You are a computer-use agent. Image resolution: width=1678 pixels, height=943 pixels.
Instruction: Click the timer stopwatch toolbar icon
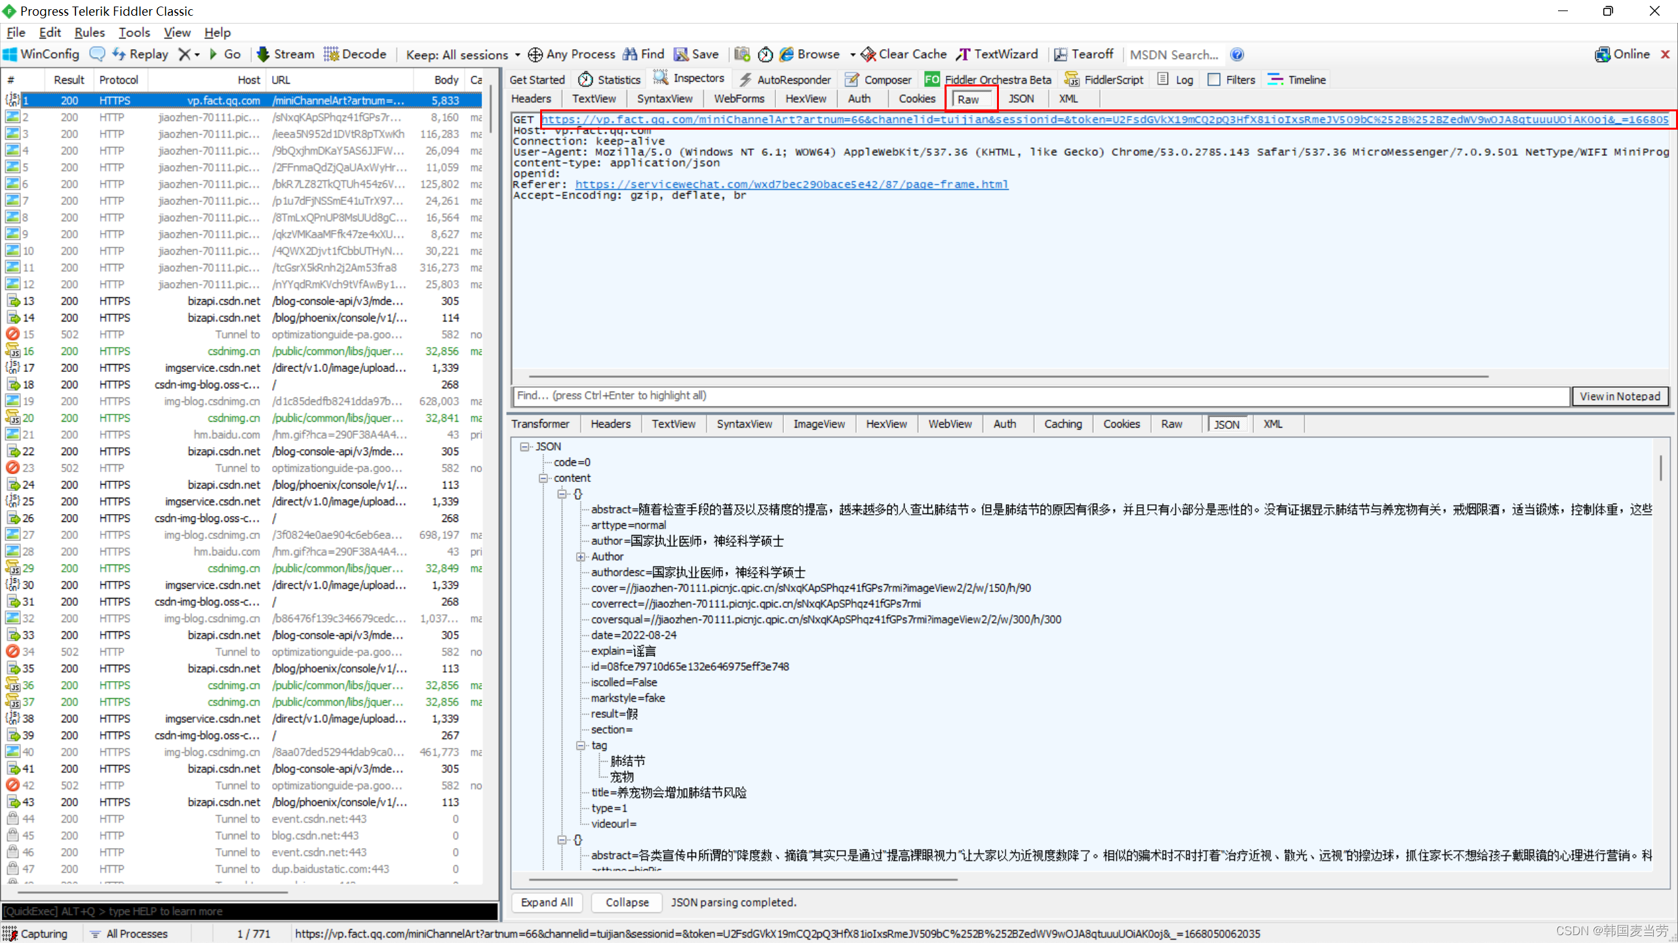pos(765,54)
